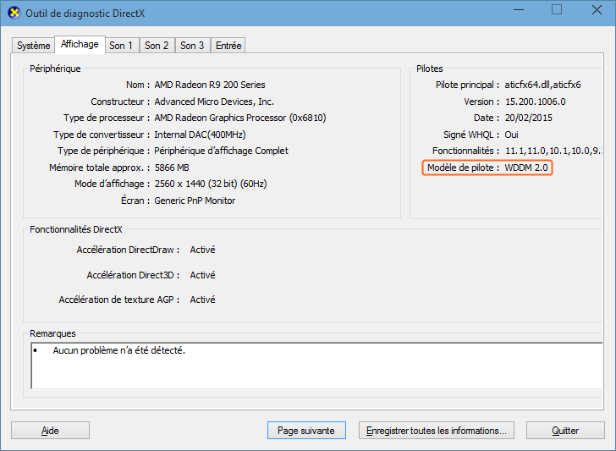Click the DirectX icon in the title bar
The width and height of the screenshot is (616, 451).
(14, 13)
